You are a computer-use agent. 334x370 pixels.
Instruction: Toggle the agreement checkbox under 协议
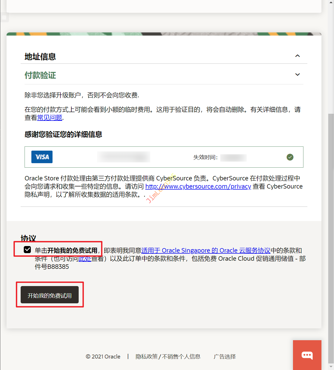click(x=27, y=250)
